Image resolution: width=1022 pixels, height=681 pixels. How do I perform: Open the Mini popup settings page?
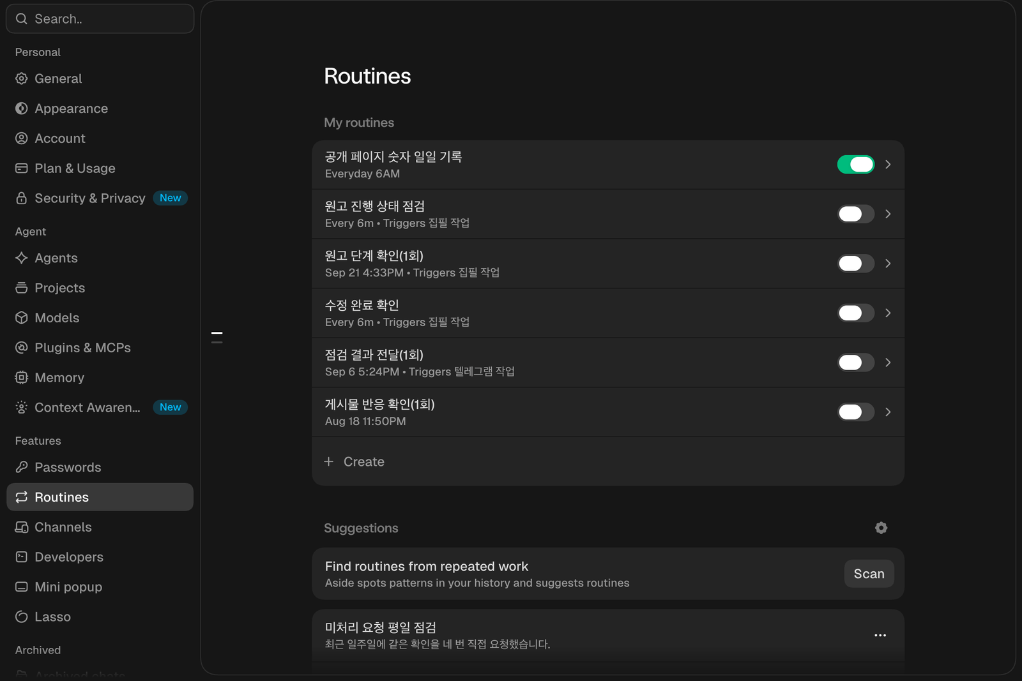coord(100,587)
